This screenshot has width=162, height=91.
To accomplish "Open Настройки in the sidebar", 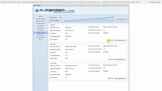I will (x=40, y=30).
